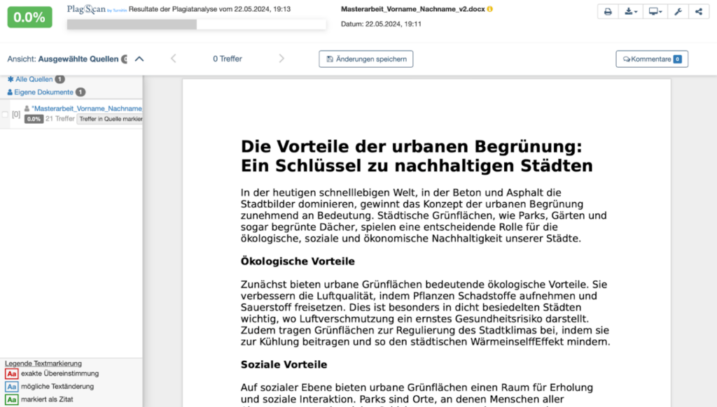Click the Masterarbeit_Vorname_Nachname_v2.docx filename

(413, 9)
